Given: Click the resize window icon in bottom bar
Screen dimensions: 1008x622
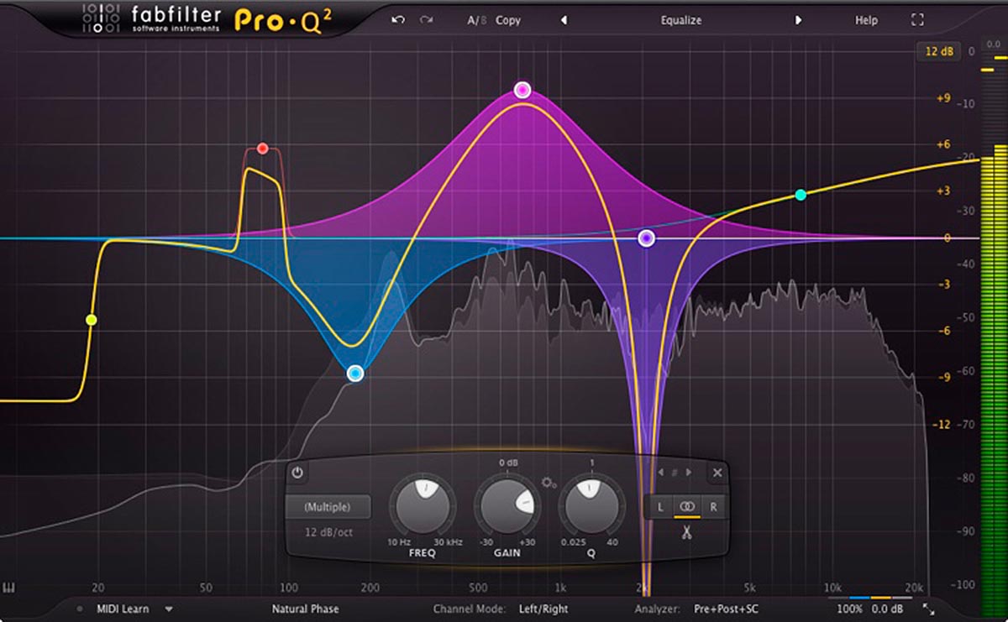Looking at the screenshot, I should [928, 609].
